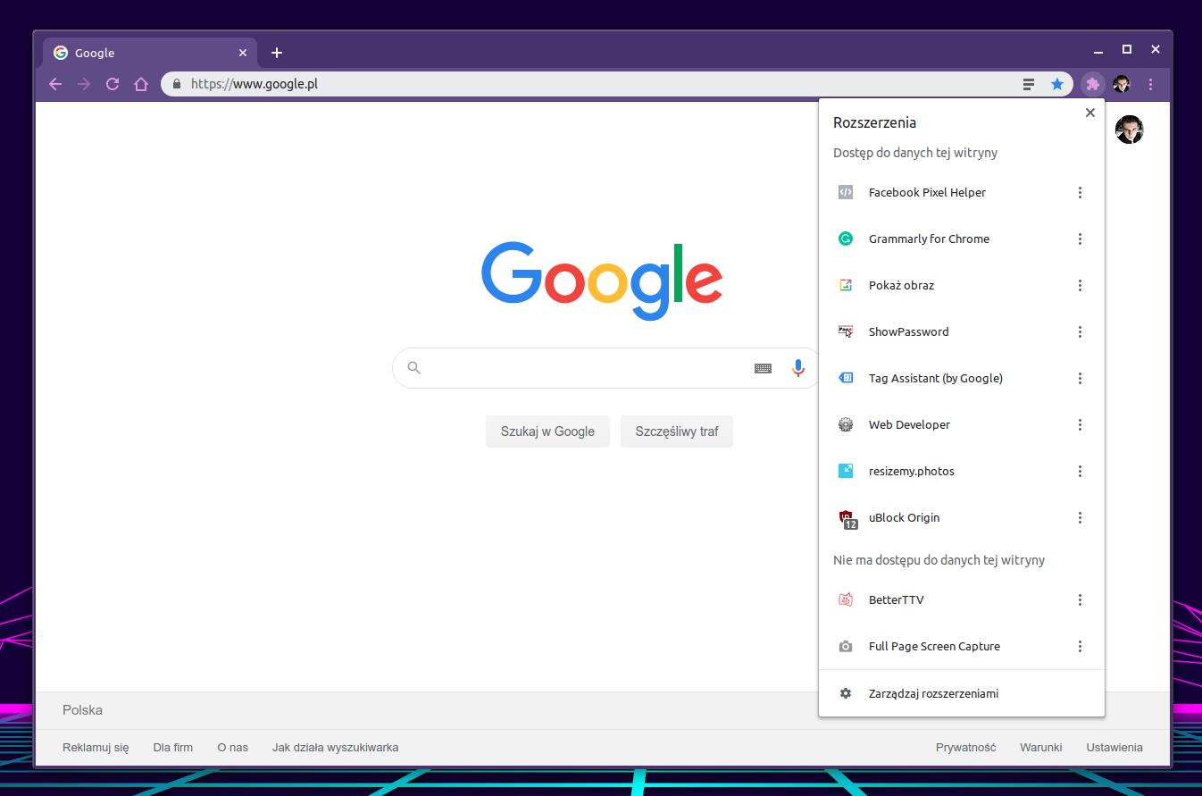
Task: Toggle the Extensions puzzle piece button
Action: pyautogui.click(x=1092, y=84)
